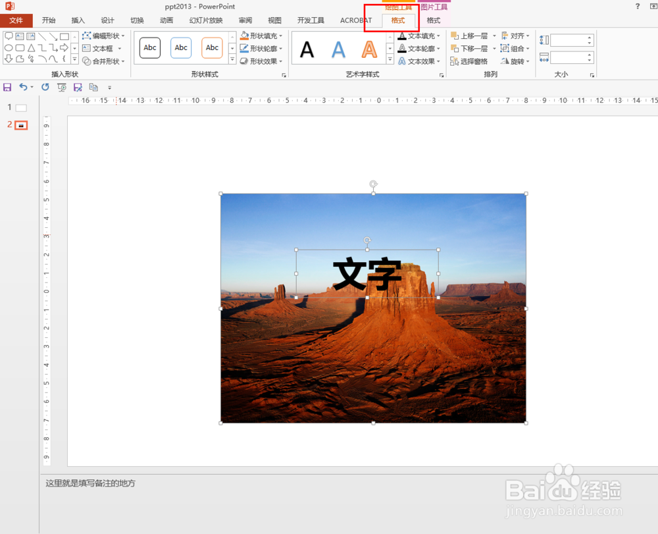Click 下移一层 send backward button
658x534 pixels.
470,48
